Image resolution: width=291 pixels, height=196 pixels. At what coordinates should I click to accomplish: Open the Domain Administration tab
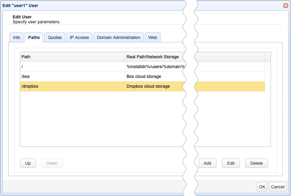(118, 37)
